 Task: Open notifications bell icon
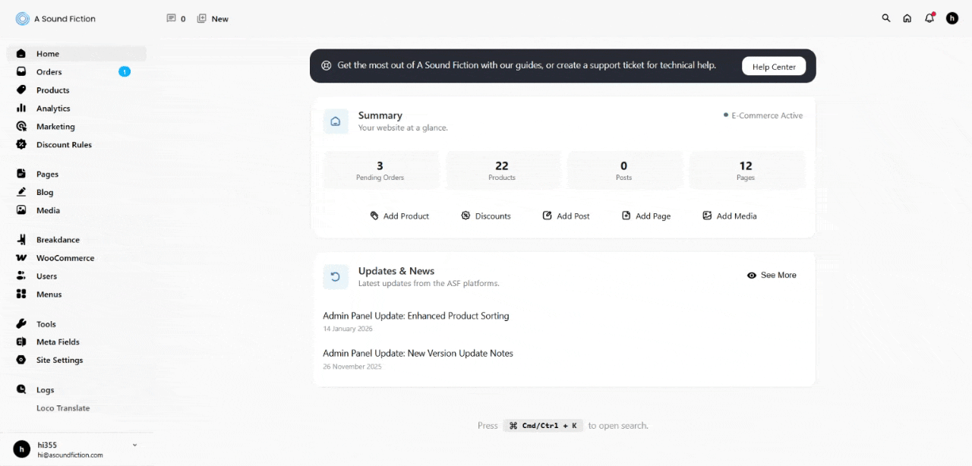[929, 17]
